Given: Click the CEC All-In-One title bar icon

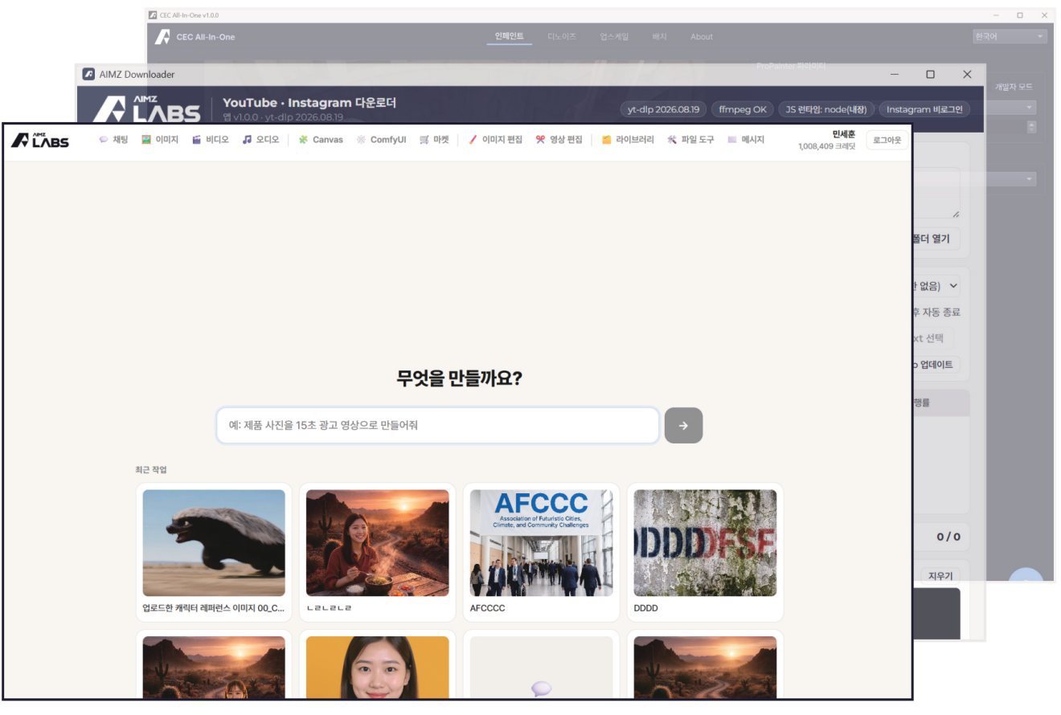Looking at the screenshot, I should [x=153, y=15].
